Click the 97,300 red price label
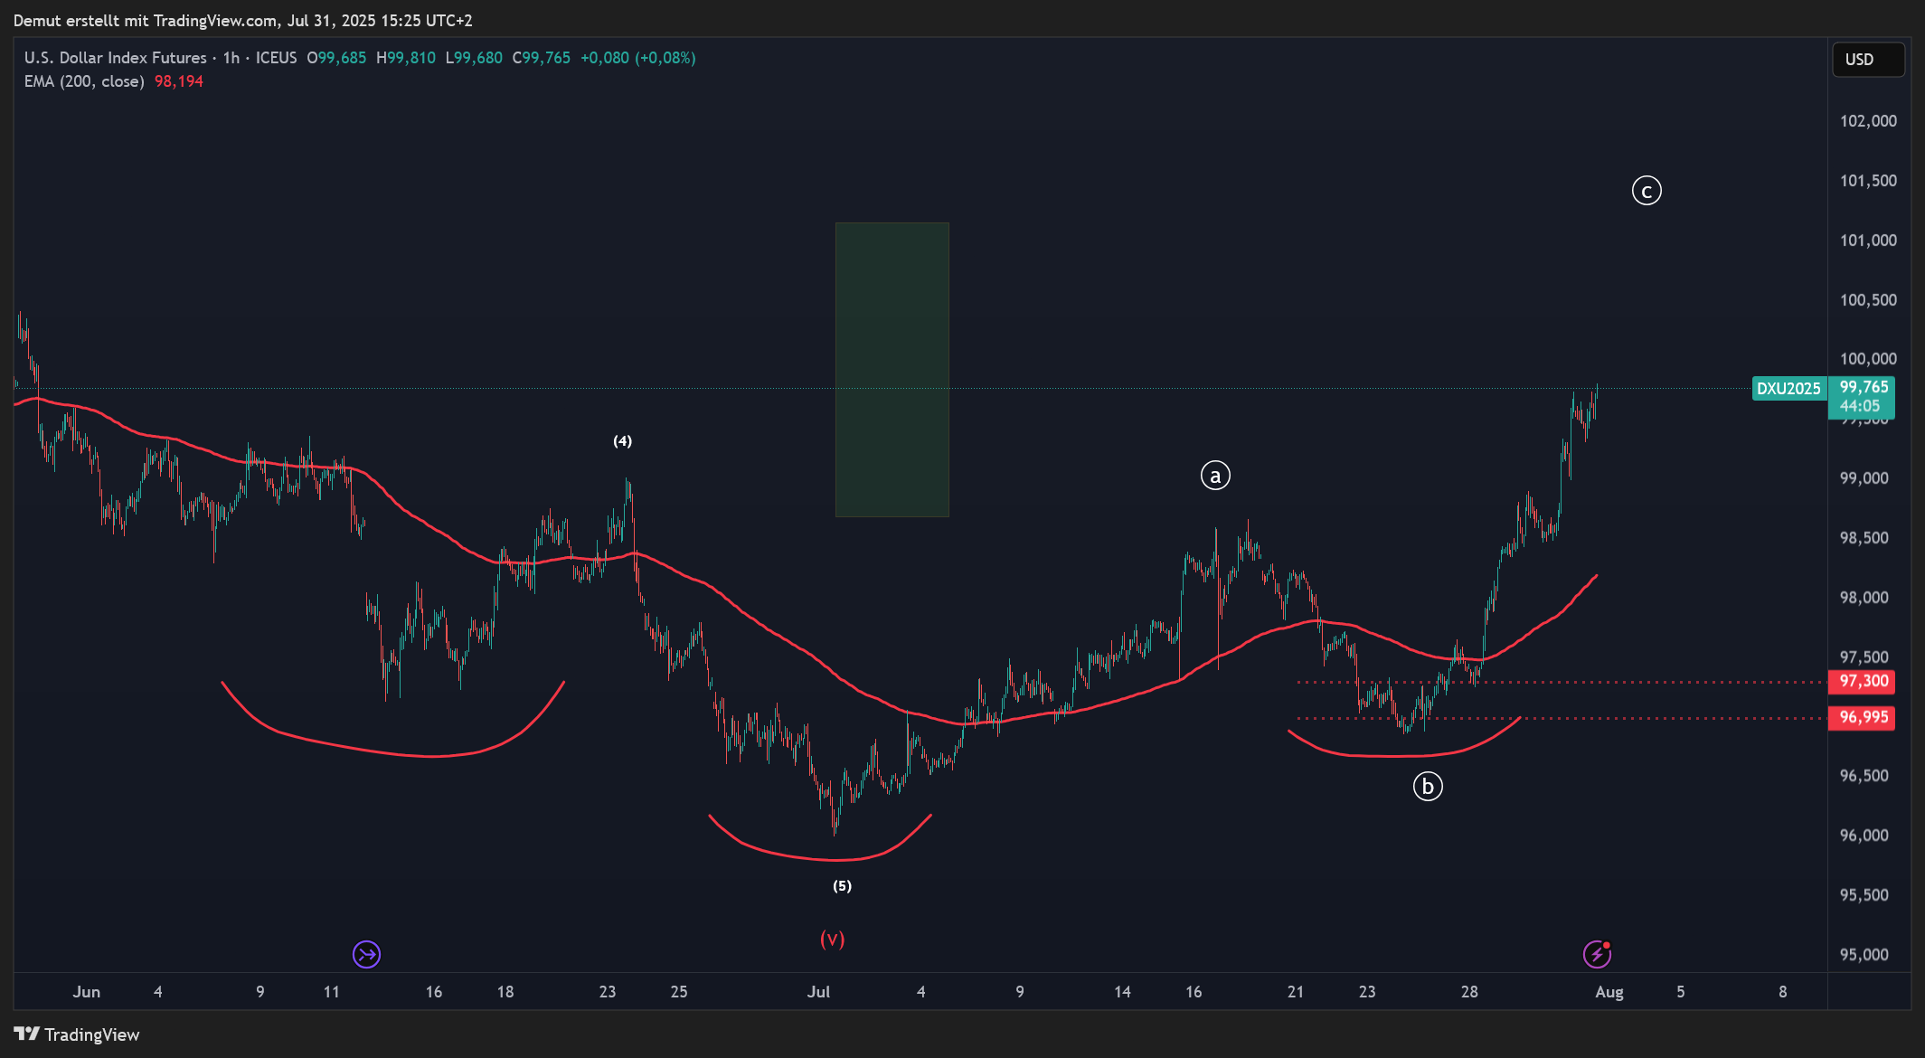The image size is (1925, 1058). point(1864,681)
